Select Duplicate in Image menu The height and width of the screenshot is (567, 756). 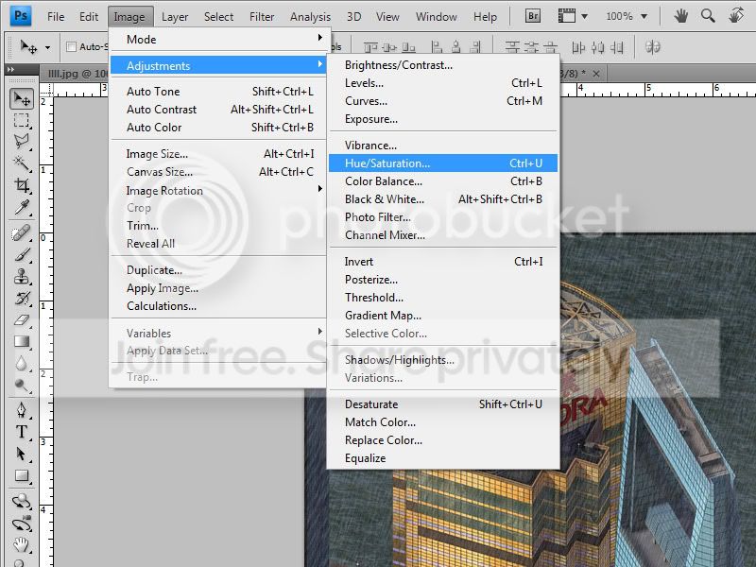[x=219, y=270]
